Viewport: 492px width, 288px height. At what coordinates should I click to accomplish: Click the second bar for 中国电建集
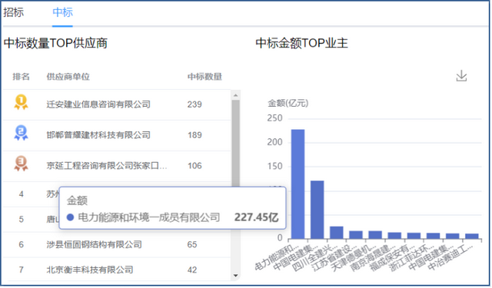coord(317,210)
